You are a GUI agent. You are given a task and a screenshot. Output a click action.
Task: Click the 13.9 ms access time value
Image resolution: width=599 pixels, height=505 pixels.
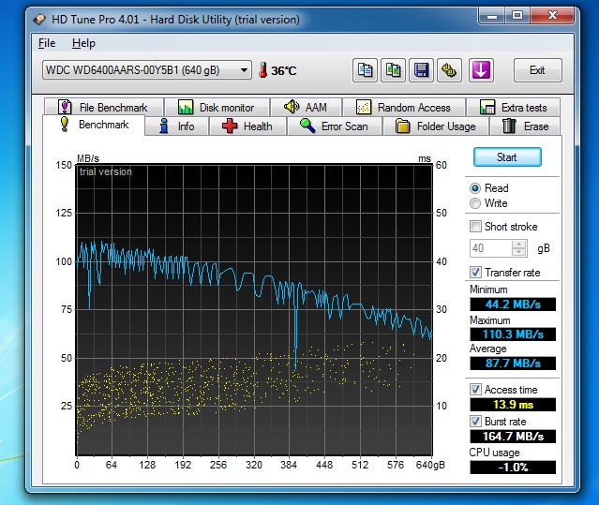point(513,404)
